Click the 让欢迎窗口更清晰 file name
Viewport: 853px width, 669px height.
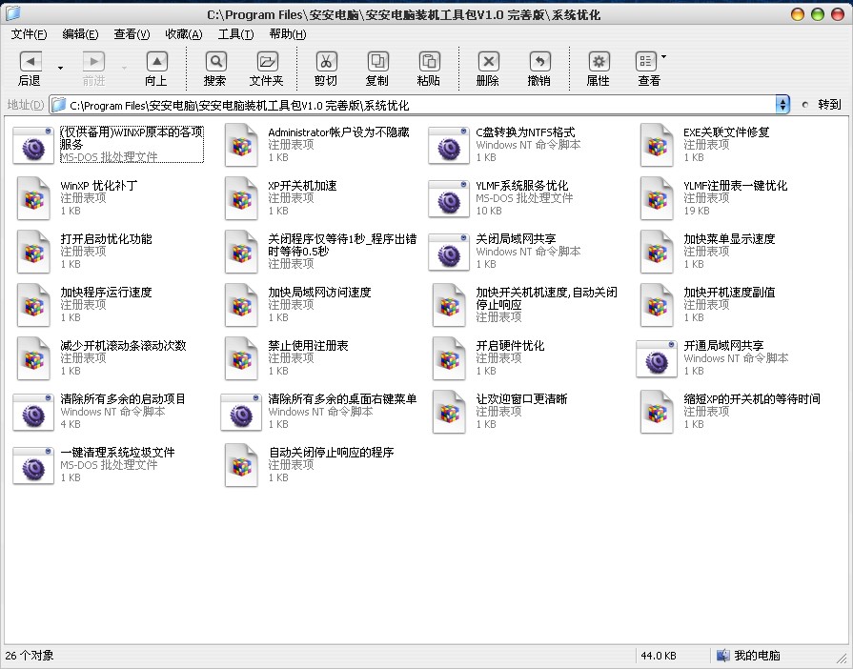pyautogui.click(x=521, y=398)
